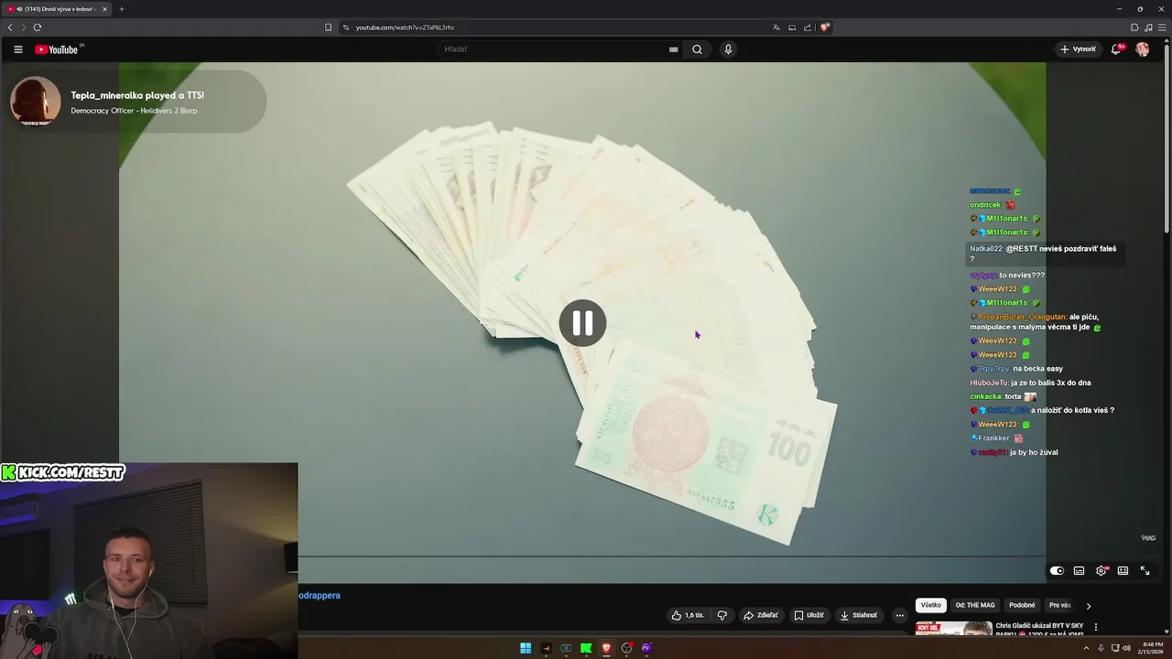This screenshot has width=1172, height=659.
Task: Open the Kick app in taskbar
Action: (586, 648)
